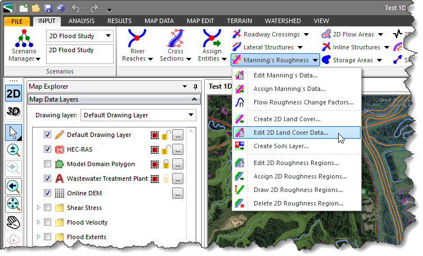
Task: Expand the Shear Stress folder
Action: [x=39, y=207]
